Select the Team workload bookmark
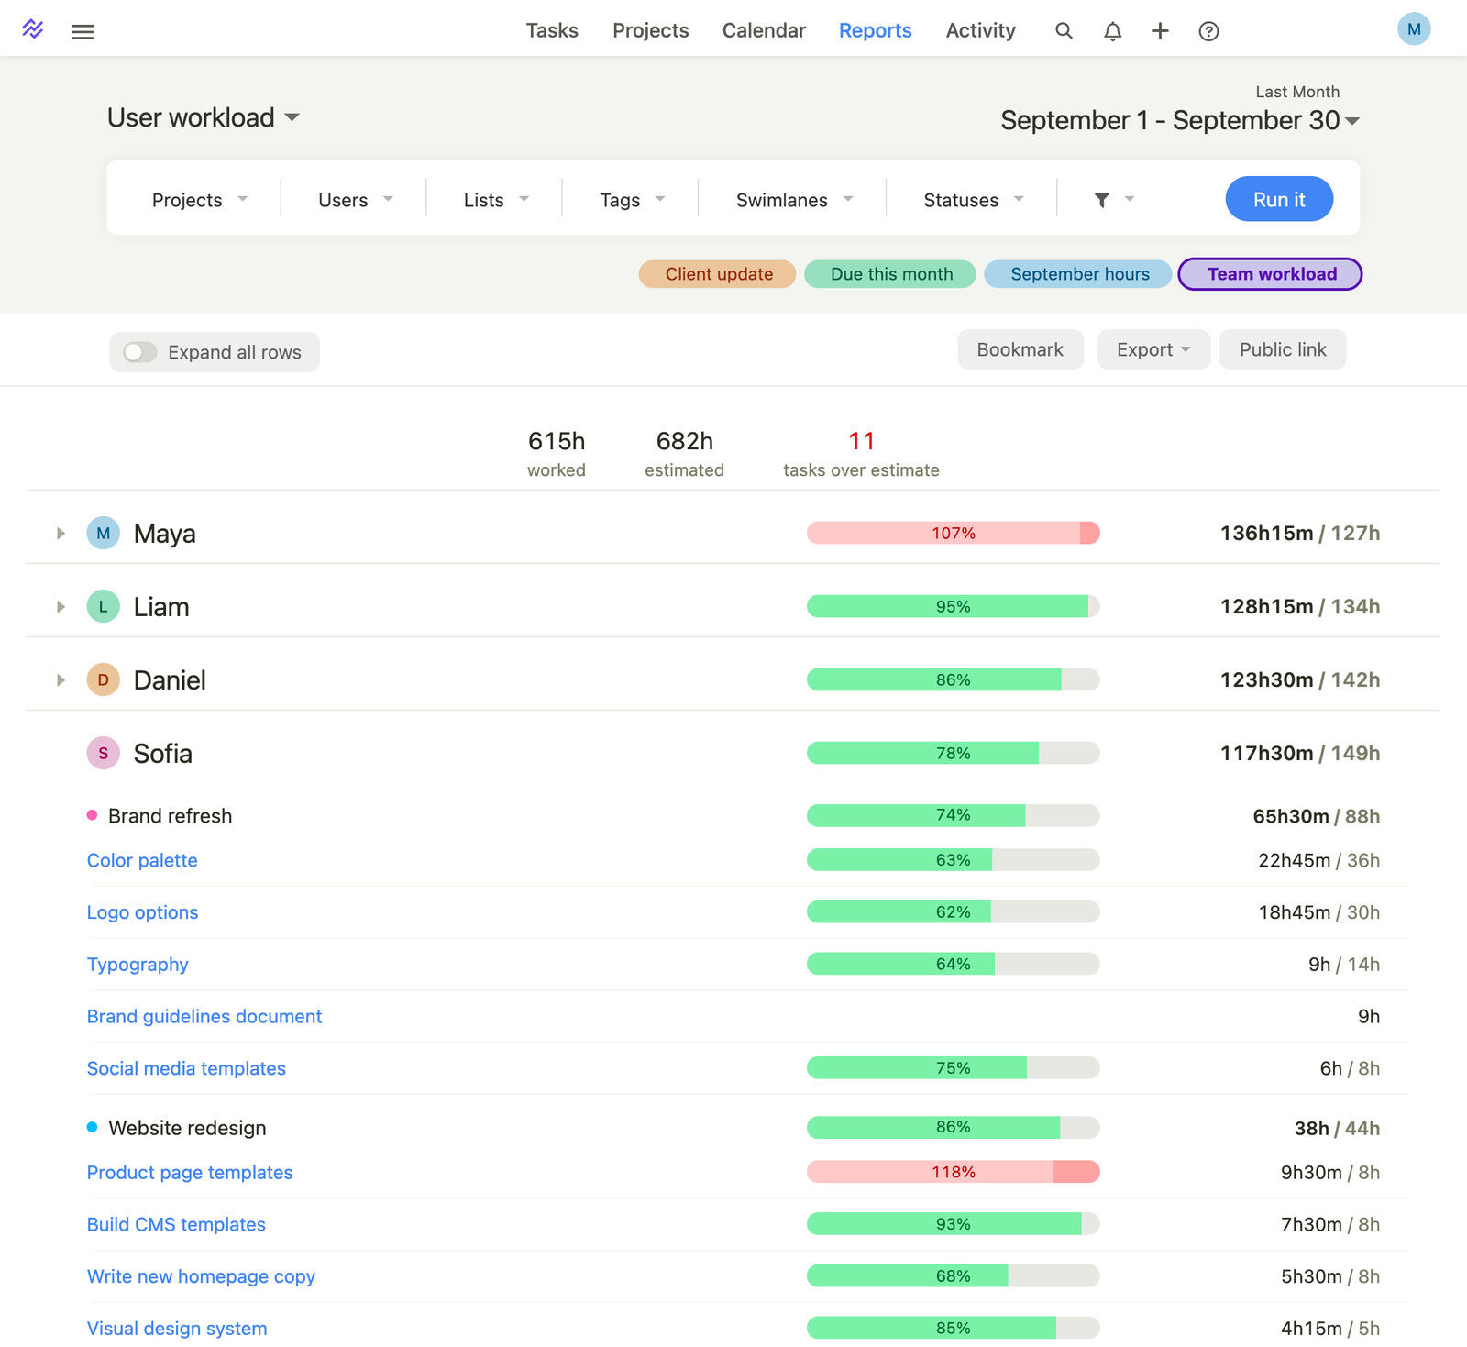1467x1347 pixels. pos(1270,274)
